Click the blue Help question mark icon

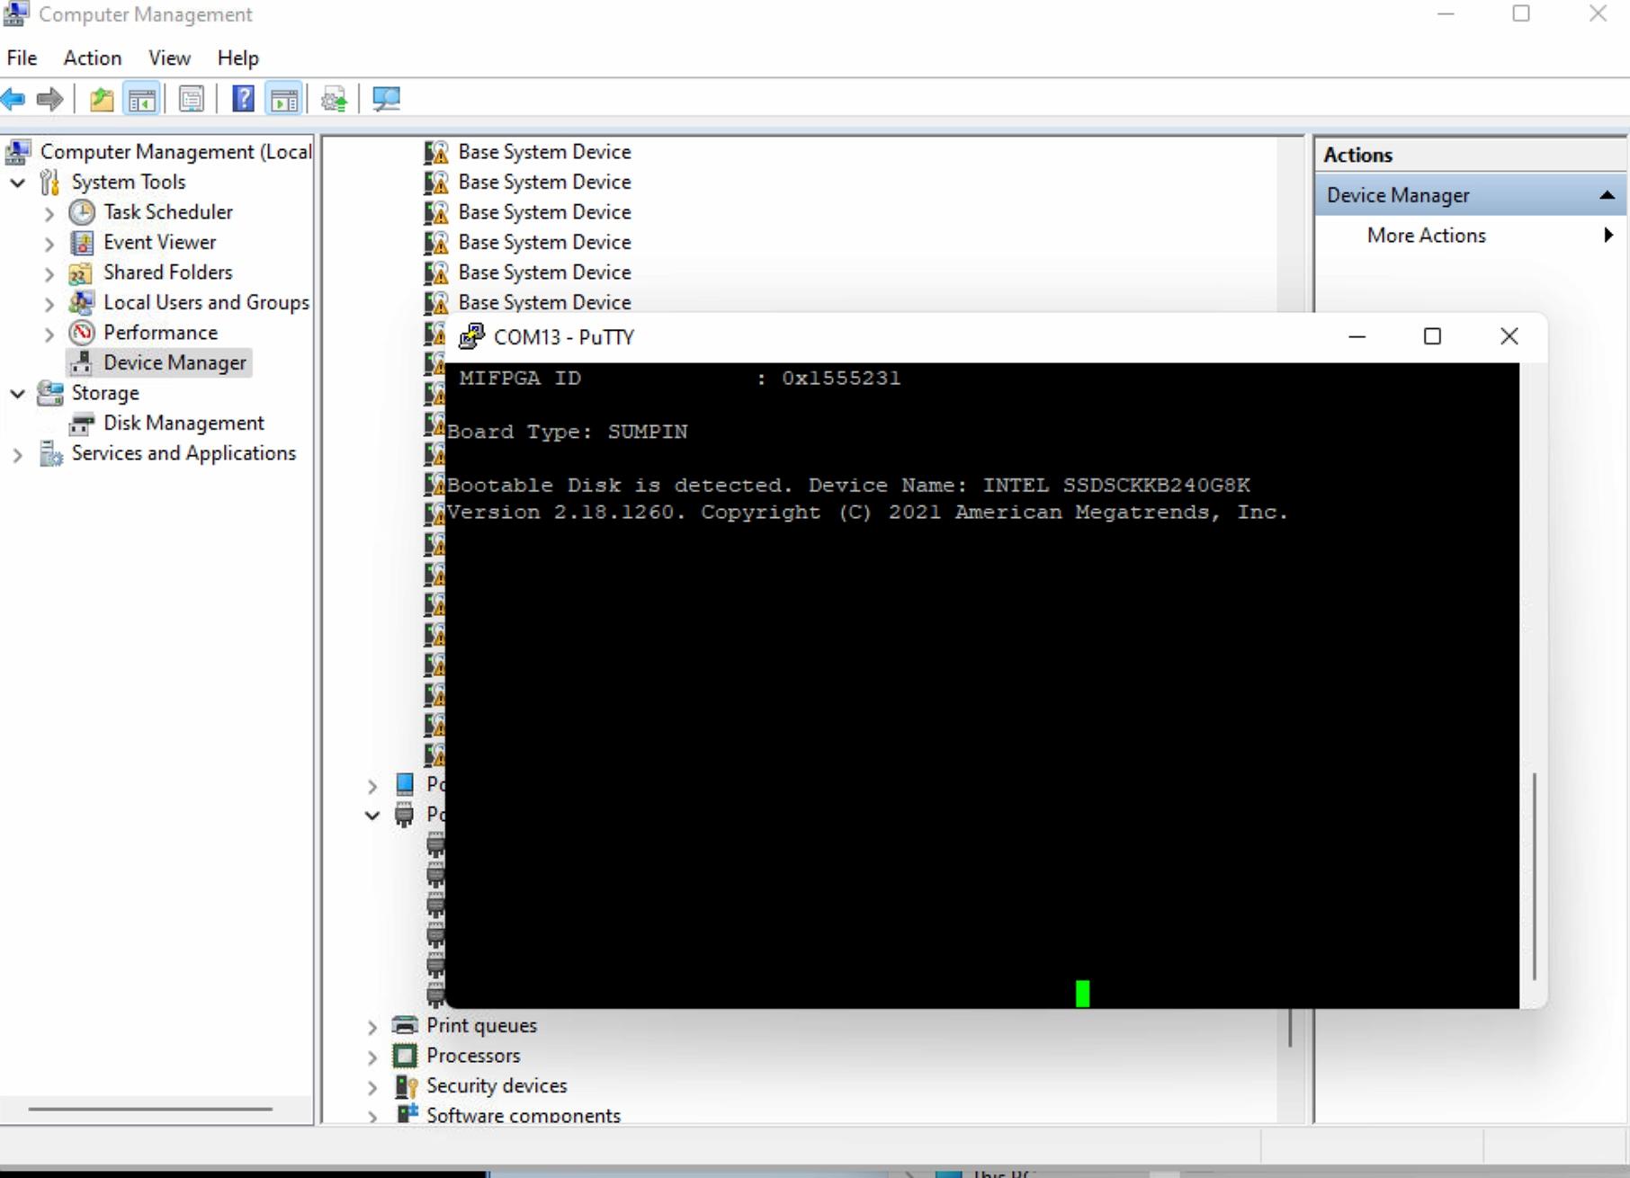point(243,99)
